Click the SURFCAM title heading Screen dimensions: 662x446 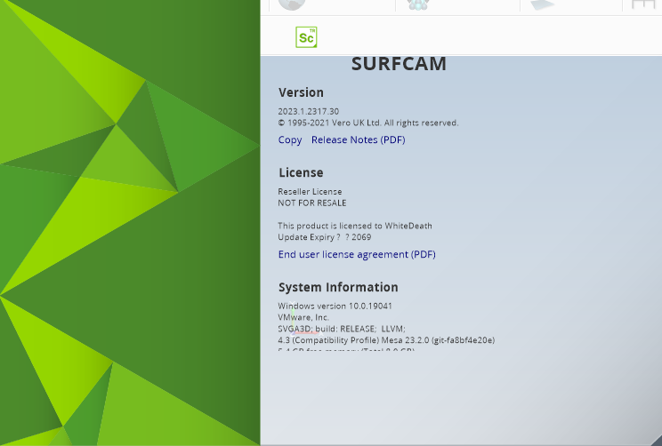399,64
